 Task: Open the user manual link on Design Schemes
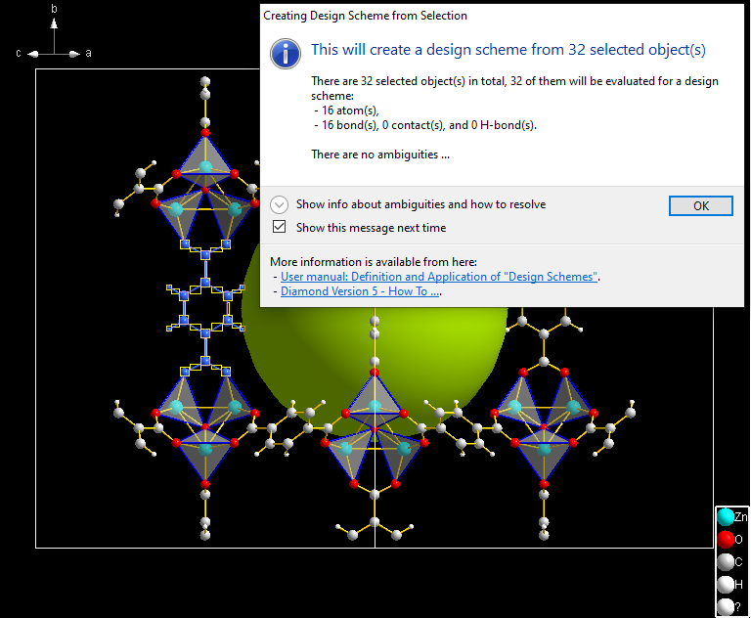pyautogui.click(x=439, y=277)
